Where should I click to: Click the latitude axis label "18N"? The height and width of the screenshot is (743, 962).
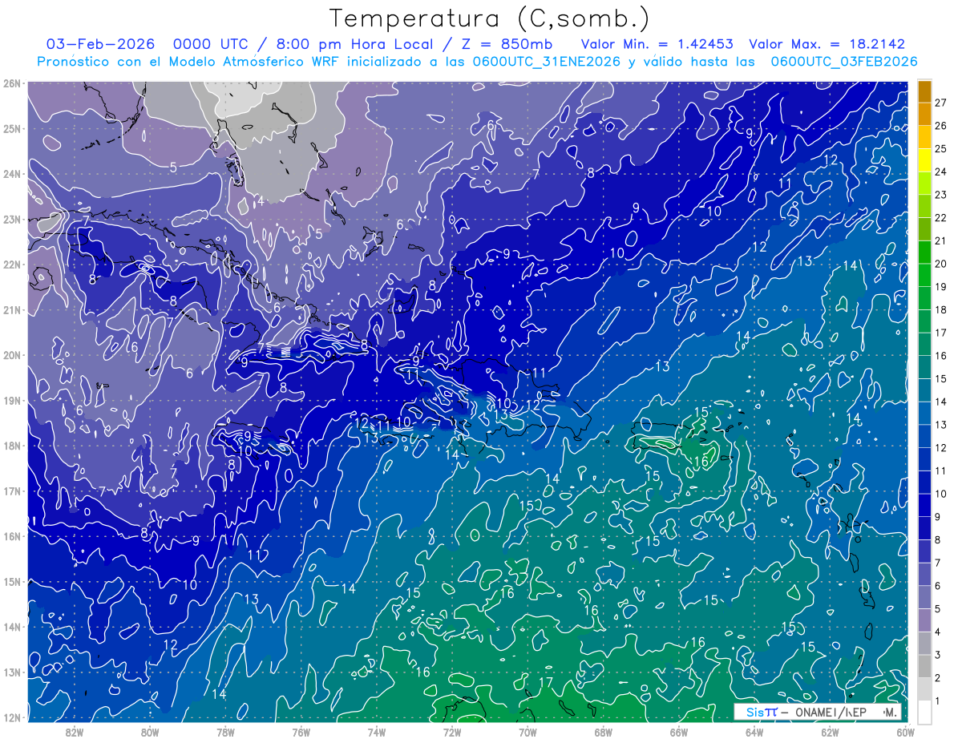click(12, 446)
